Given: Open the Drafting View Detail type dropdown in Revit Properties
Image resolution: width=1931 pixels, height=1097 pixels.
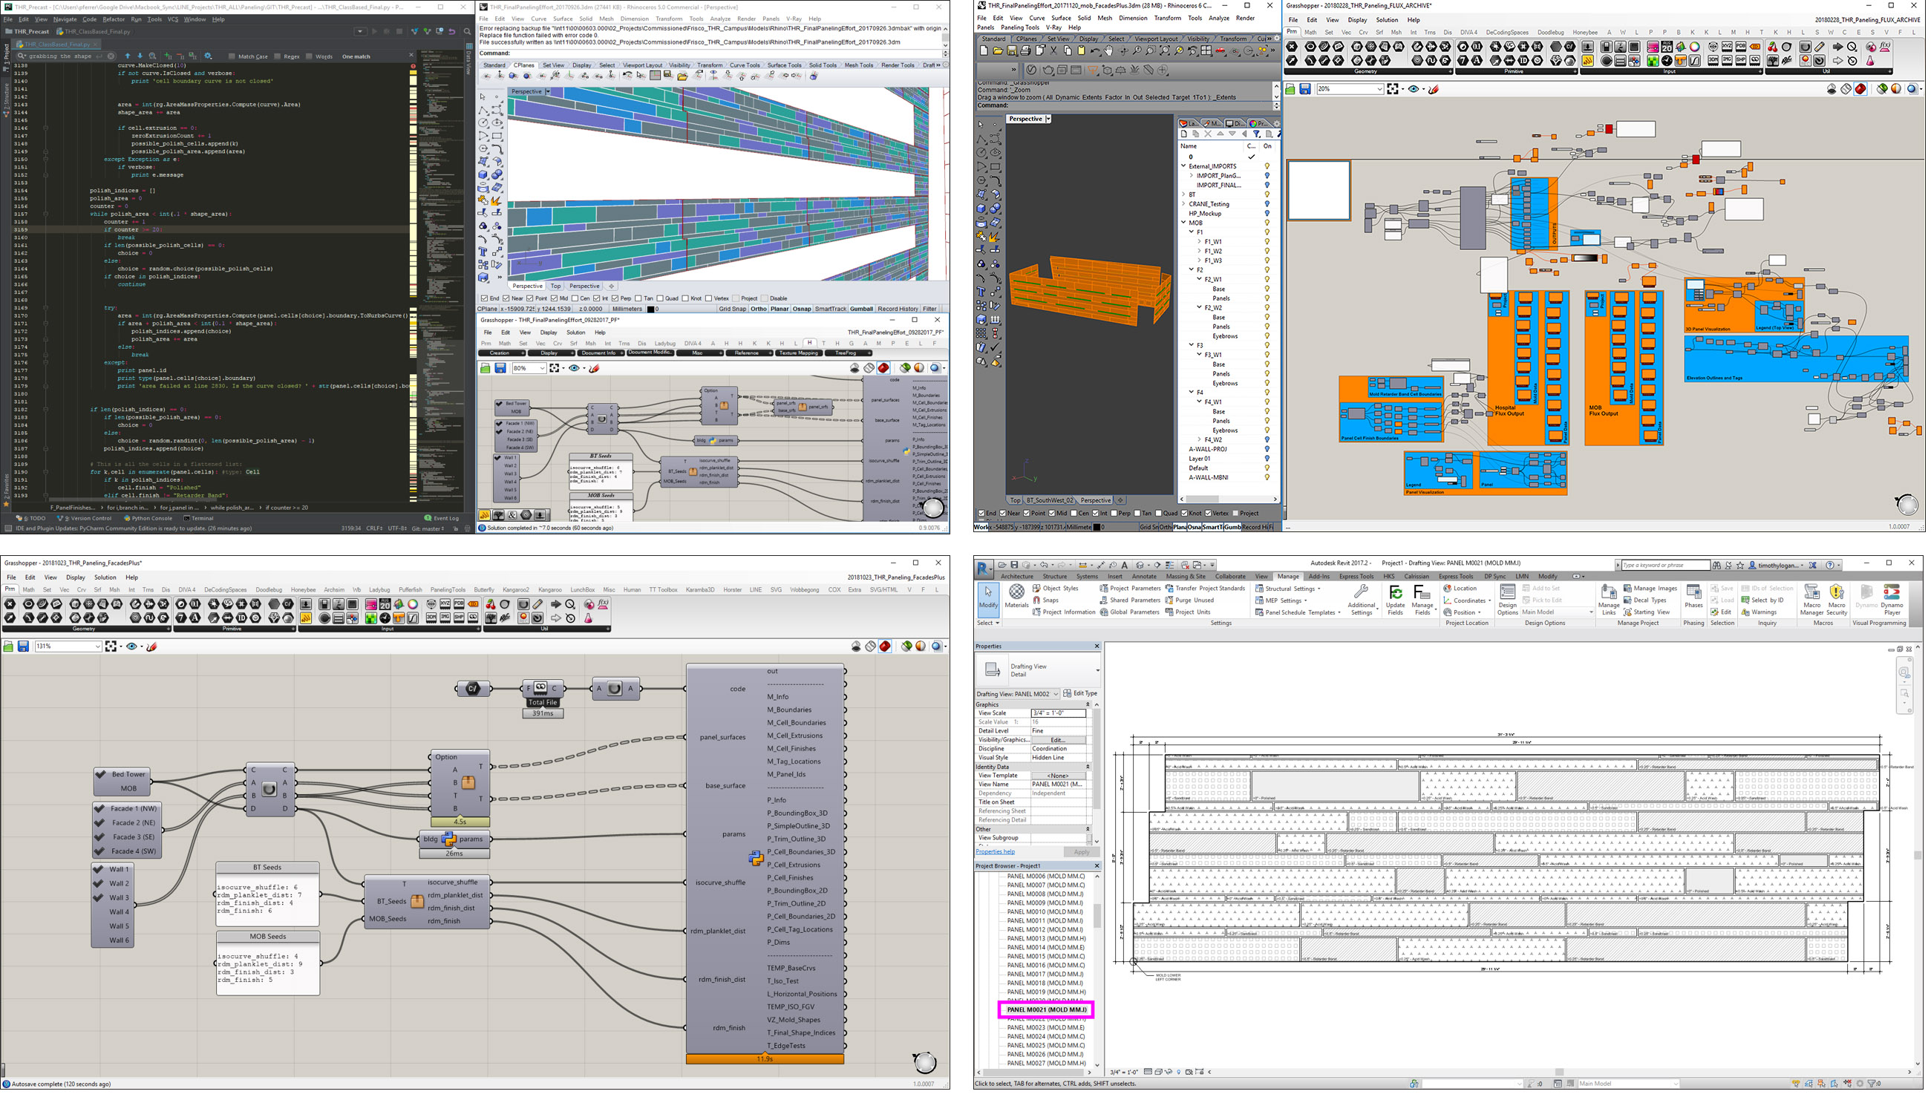Looking at the screenshot, I should (x=1097, y=669).
